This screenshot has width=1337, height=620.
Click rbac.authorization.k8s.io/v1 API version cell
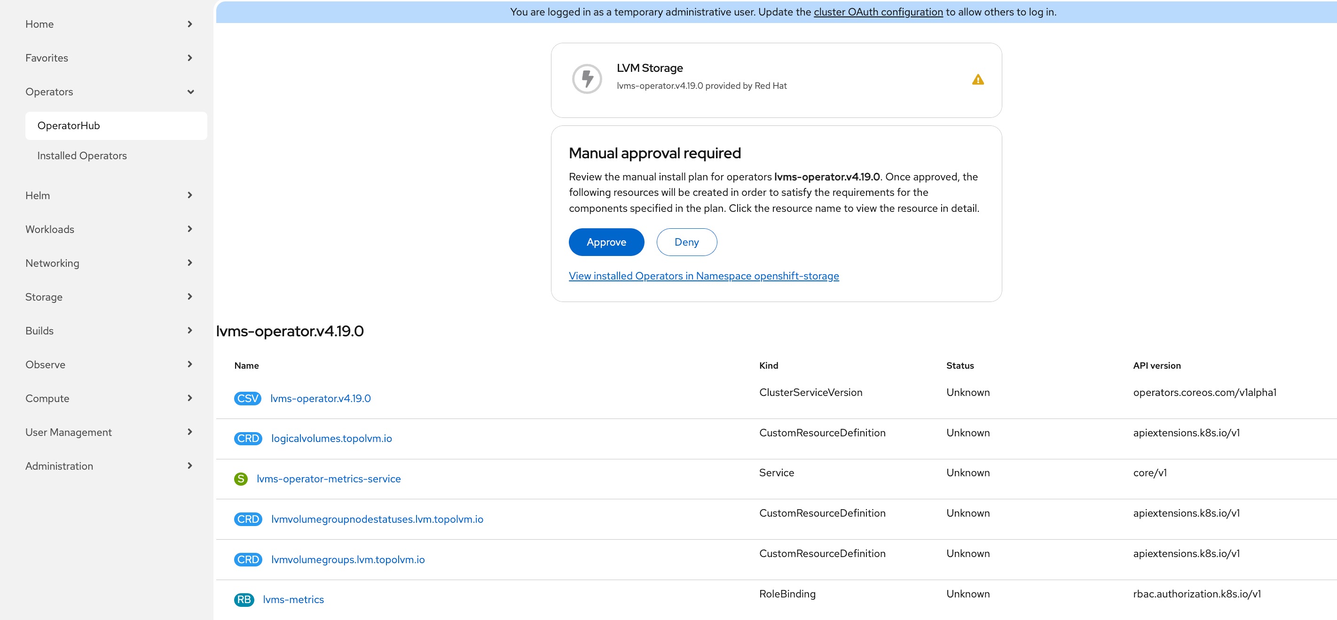[1197, 594]
